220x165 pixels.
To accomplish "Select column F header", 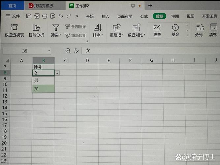I will coord(130,60).
